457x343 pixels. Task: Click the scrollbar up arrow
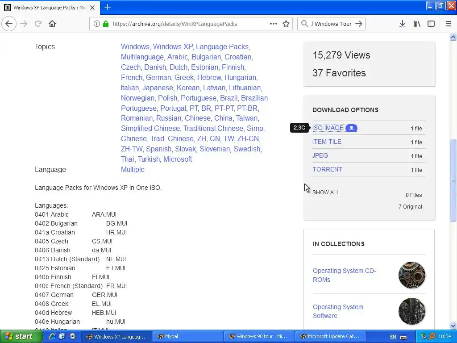coord(453,37)
